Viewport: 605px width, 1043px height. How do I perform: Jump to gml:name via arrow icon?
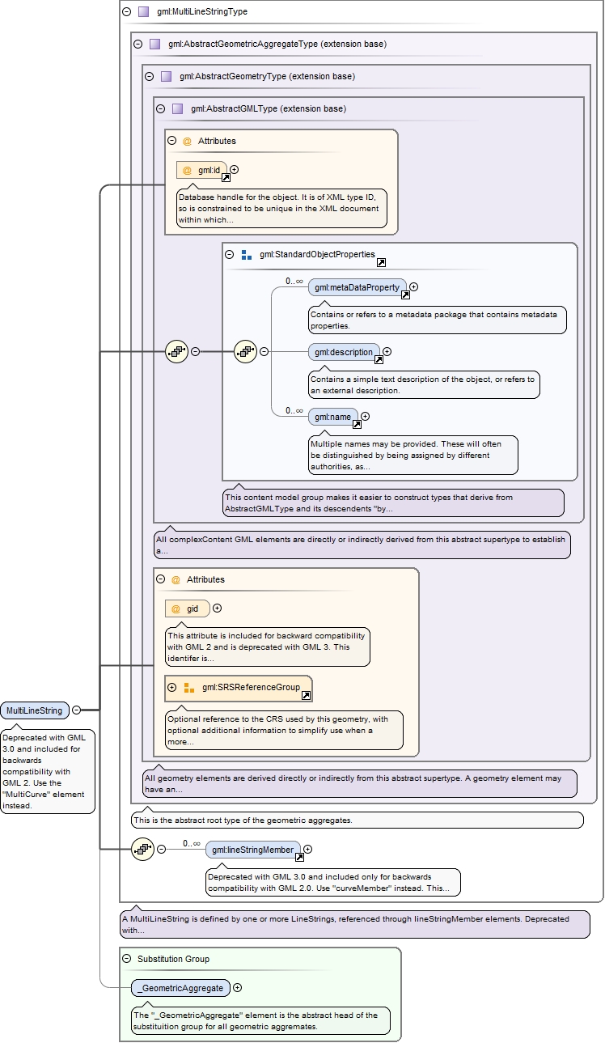356,424
